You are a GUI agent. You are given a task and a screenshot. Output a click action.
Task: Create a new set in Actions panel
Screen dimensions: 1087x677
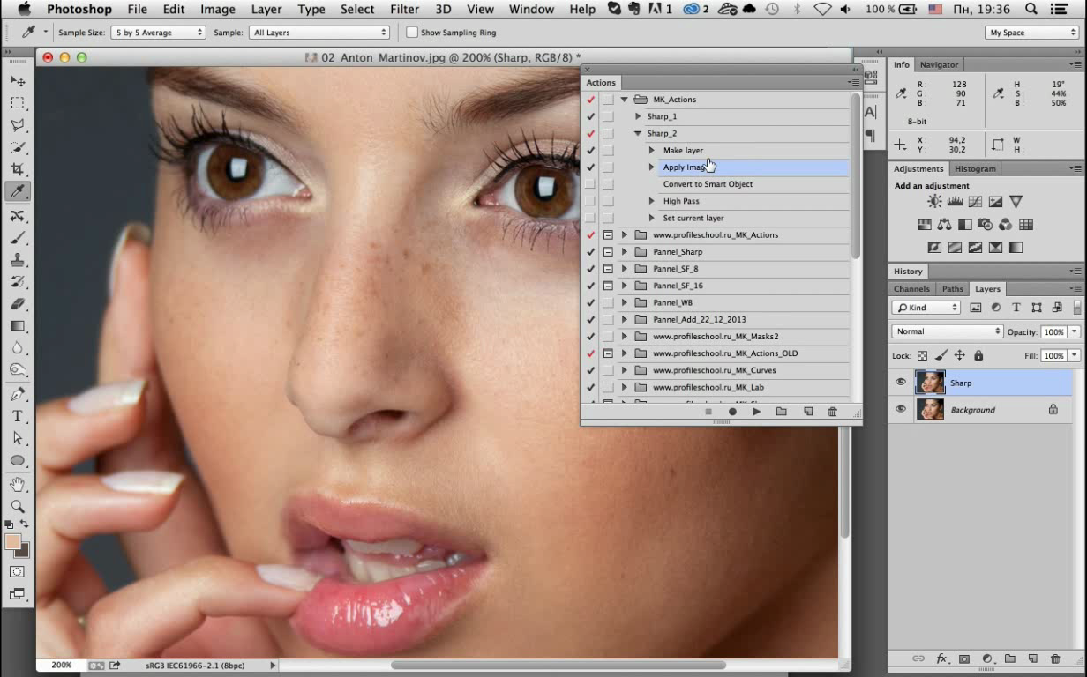(782, 412)
